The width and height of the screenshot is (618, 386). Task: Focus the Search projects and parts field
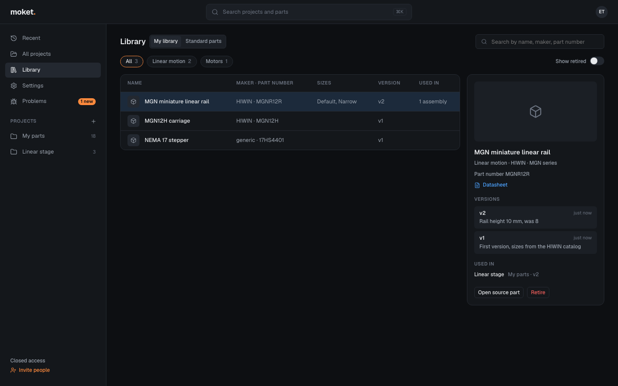(x=309, y=12)
